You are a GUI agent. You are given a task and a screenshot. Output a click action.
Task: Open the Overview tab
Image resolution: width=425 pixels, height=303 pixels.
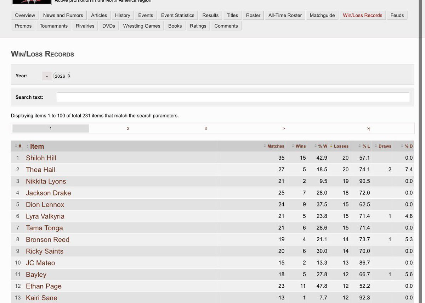[25, 15]
